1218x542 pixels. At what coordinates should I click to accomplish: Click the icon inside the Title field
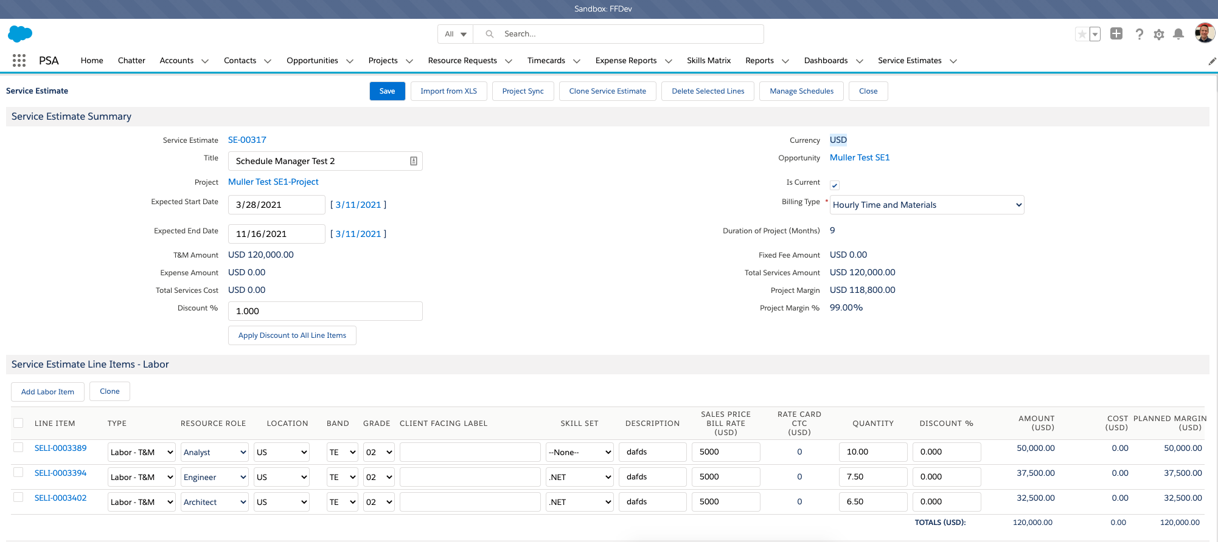point(414,161)
